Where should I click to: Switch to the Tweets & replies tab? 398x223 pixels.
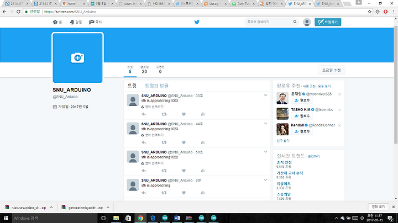click(156, 86)
